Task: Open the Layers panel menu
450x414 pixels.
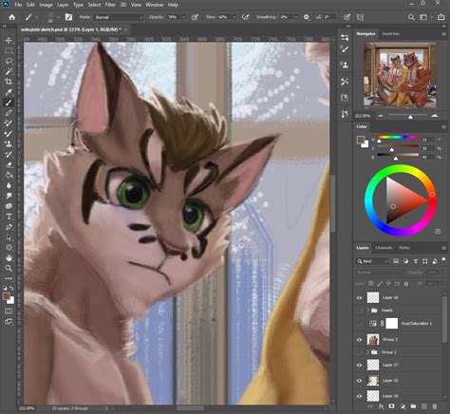Action: point(443,248)
